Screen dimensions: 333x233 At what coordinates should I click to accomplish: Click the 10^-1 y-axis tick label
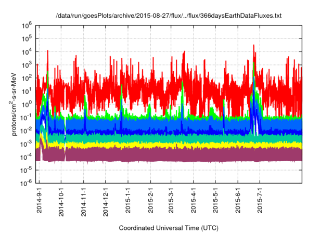coord(26,118)
